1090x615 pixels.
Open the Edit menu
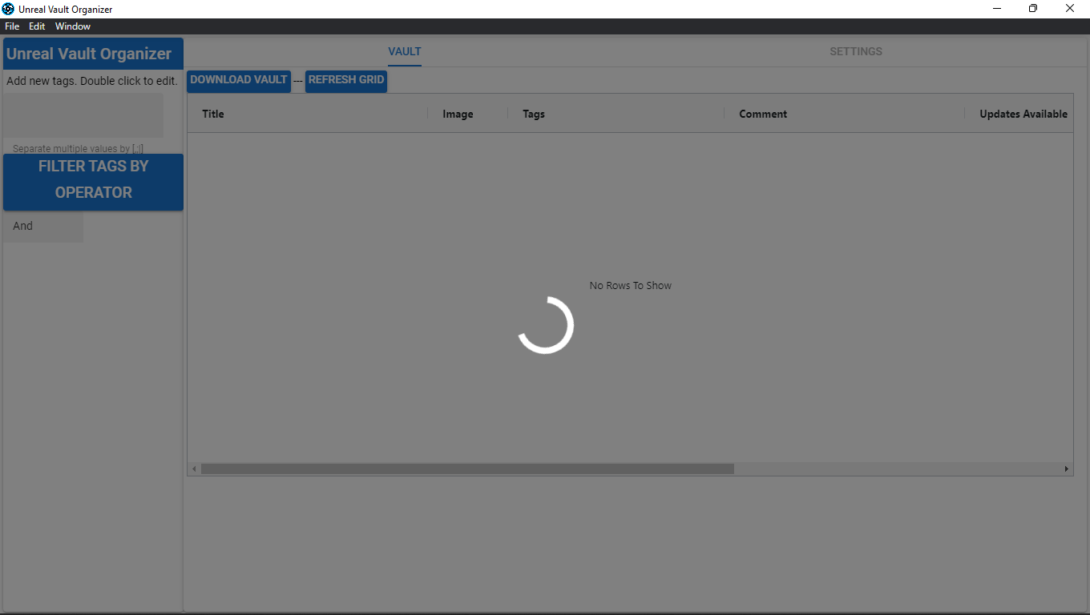(x=37, y=26)
